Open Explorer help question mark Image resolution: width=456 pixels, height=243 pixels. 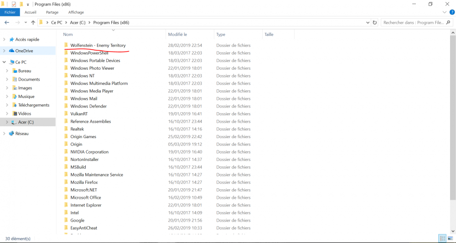tap(451, 12)
